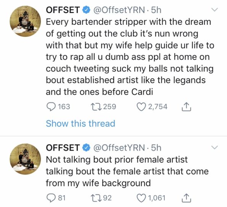Like the second tweet with 1,061 likes
This screenshot has width=227, height=207.
pos(151,198)
